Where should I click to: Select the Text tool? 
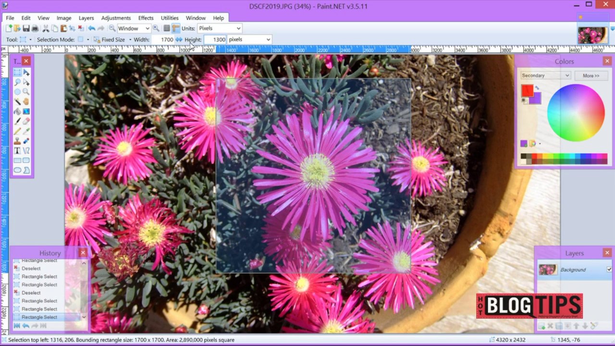pos(17,151)
